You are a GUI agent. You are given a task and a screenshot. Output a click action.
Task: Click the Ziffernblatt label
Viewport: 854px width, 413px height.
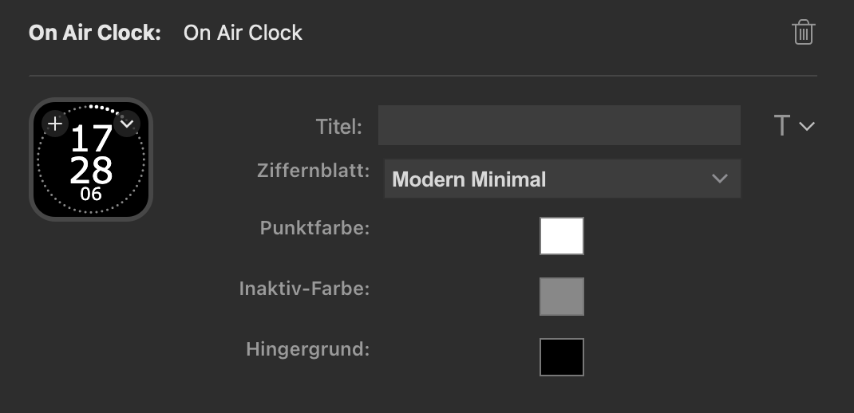[313, 171]
